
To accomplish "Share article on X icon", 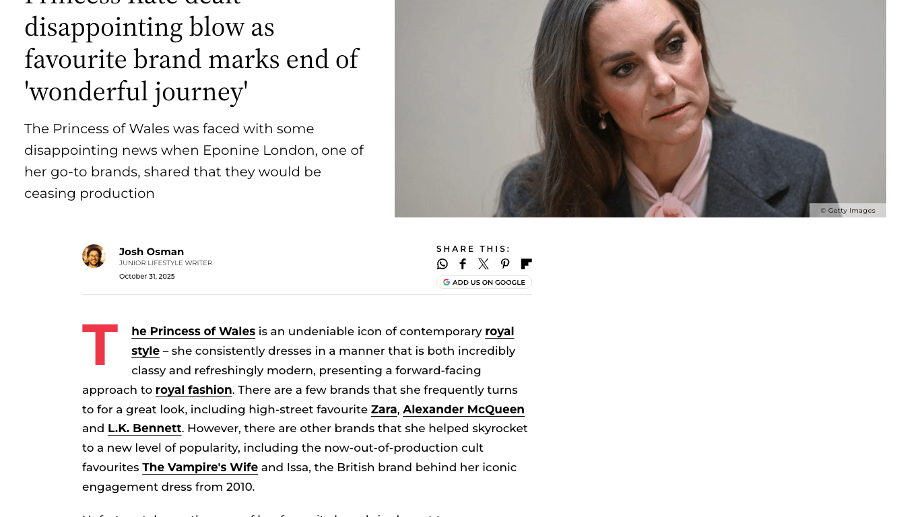I will (484, 264).
